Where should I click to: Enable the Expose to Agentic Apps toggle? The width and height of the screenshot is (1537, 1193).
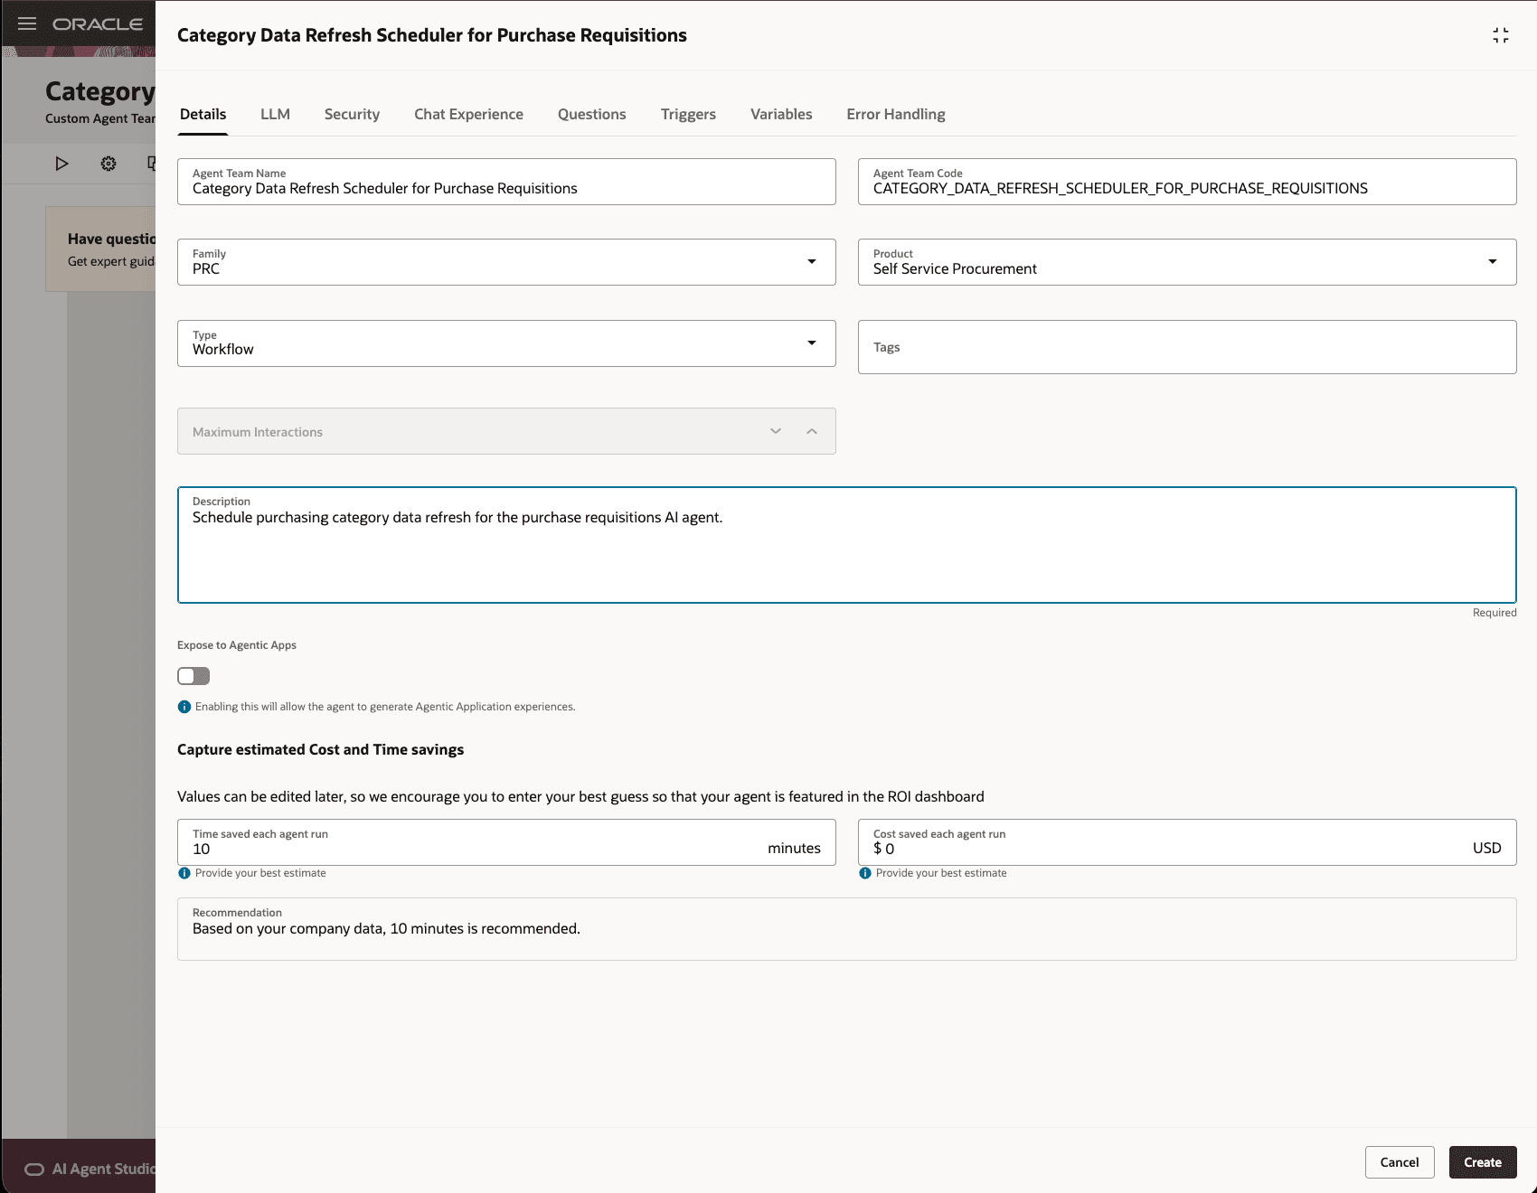[x=193, y=675]
